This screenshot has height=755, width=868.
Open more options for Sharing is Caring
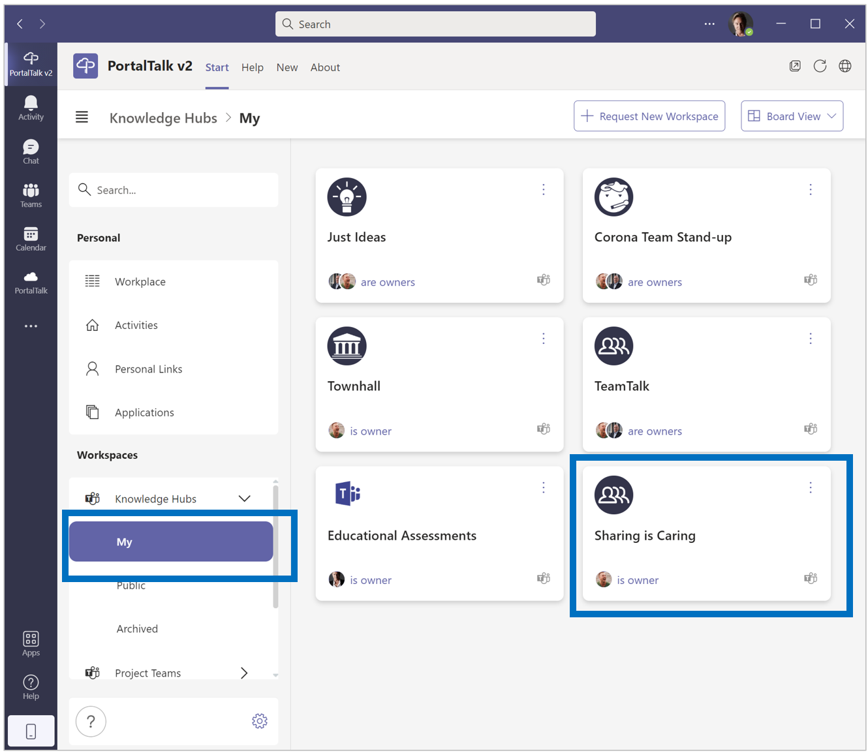click(x=811, y=487)
